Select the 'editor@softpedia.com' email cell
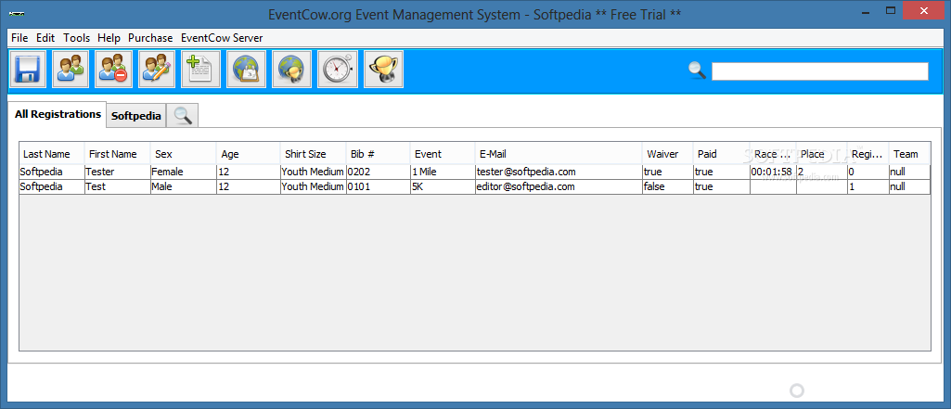 (559, 186)
